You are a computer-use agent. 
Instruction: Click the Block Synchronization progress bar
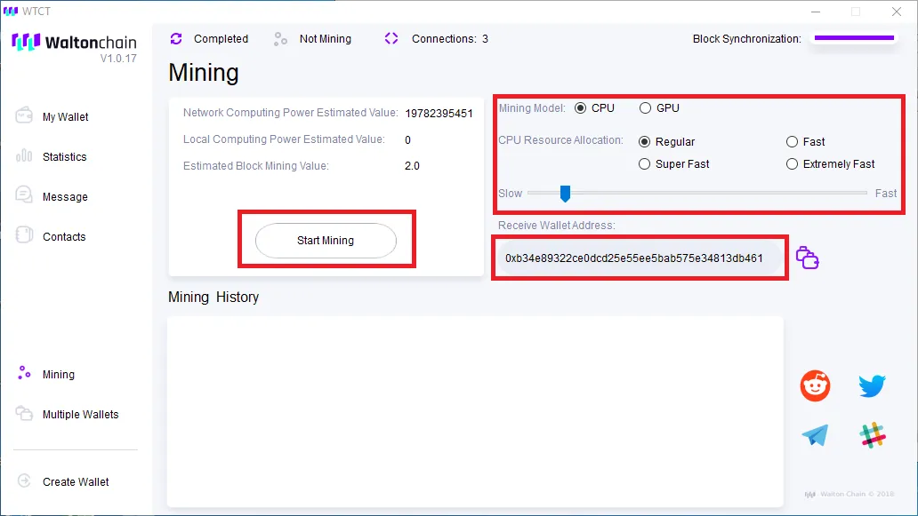(854, 38)
